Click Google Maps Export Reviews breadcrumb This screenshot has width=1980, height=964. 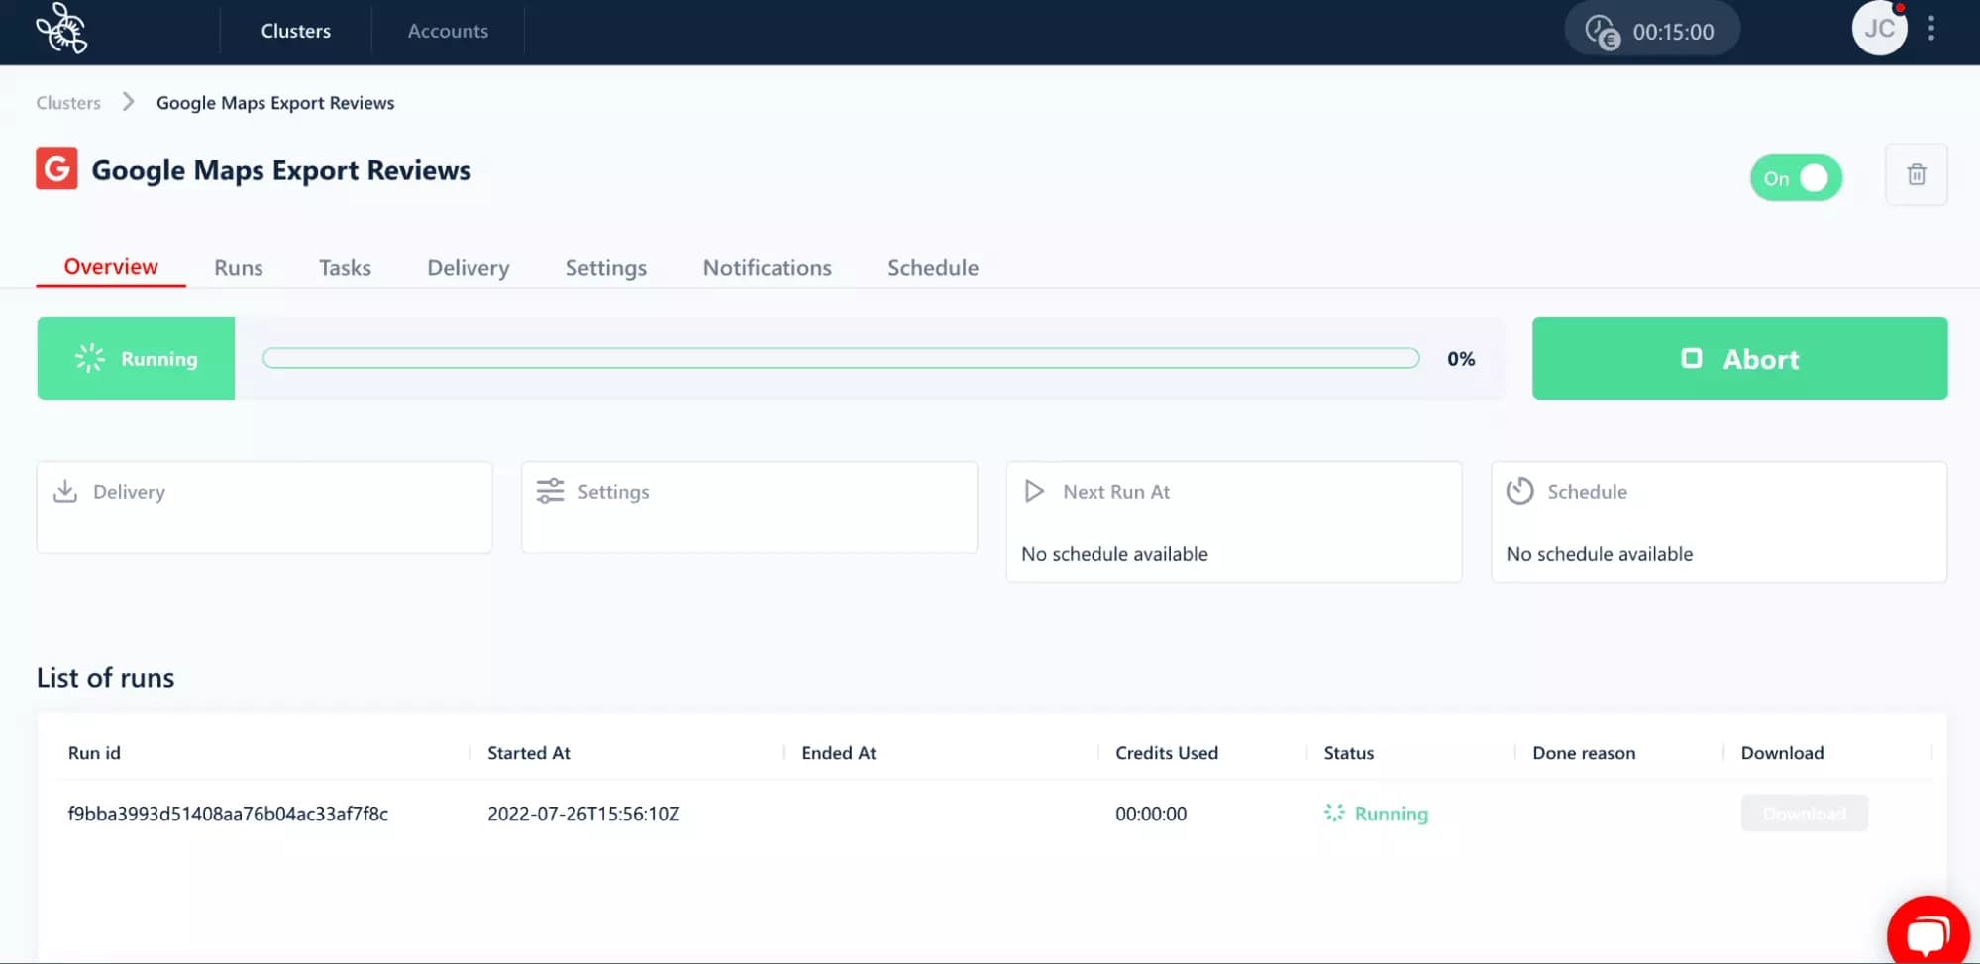point(275,103)
